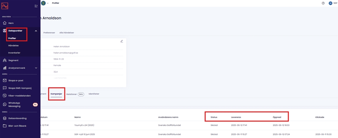Collapse the Datapunkter section chevron

click(36, 31)
